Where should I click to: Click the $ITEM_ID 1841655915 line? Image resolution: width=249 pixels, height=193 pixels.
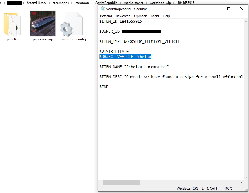click(121, 21)
